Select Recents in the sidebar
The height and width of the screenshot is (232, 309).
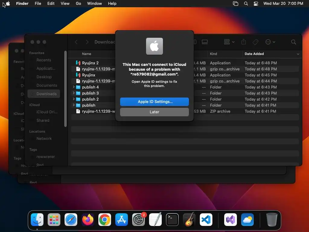pos(44,60)
